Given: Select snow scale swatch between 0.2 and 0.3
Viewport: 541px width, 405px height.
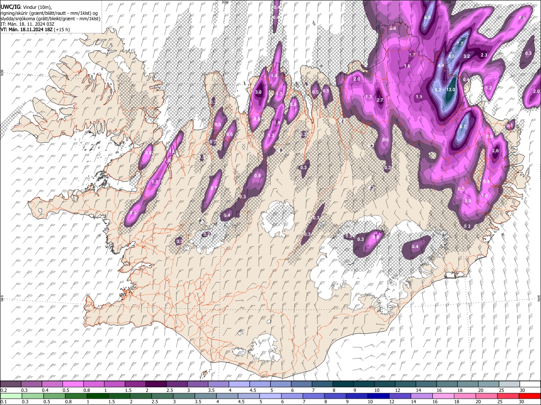Looking at the screenshot, I should click(x=11, y=384).
